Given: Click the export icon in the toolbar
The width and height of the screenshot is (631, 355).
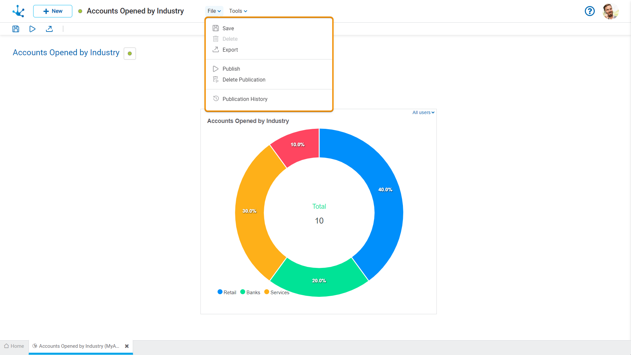Looking at the screenshot, I should pyautogui.click(x=49, y=29).
